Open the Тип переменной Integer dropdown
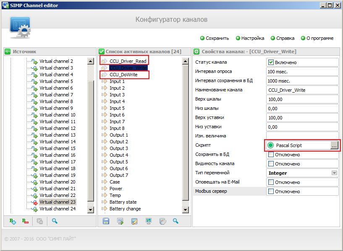 [x=334, y=173]
